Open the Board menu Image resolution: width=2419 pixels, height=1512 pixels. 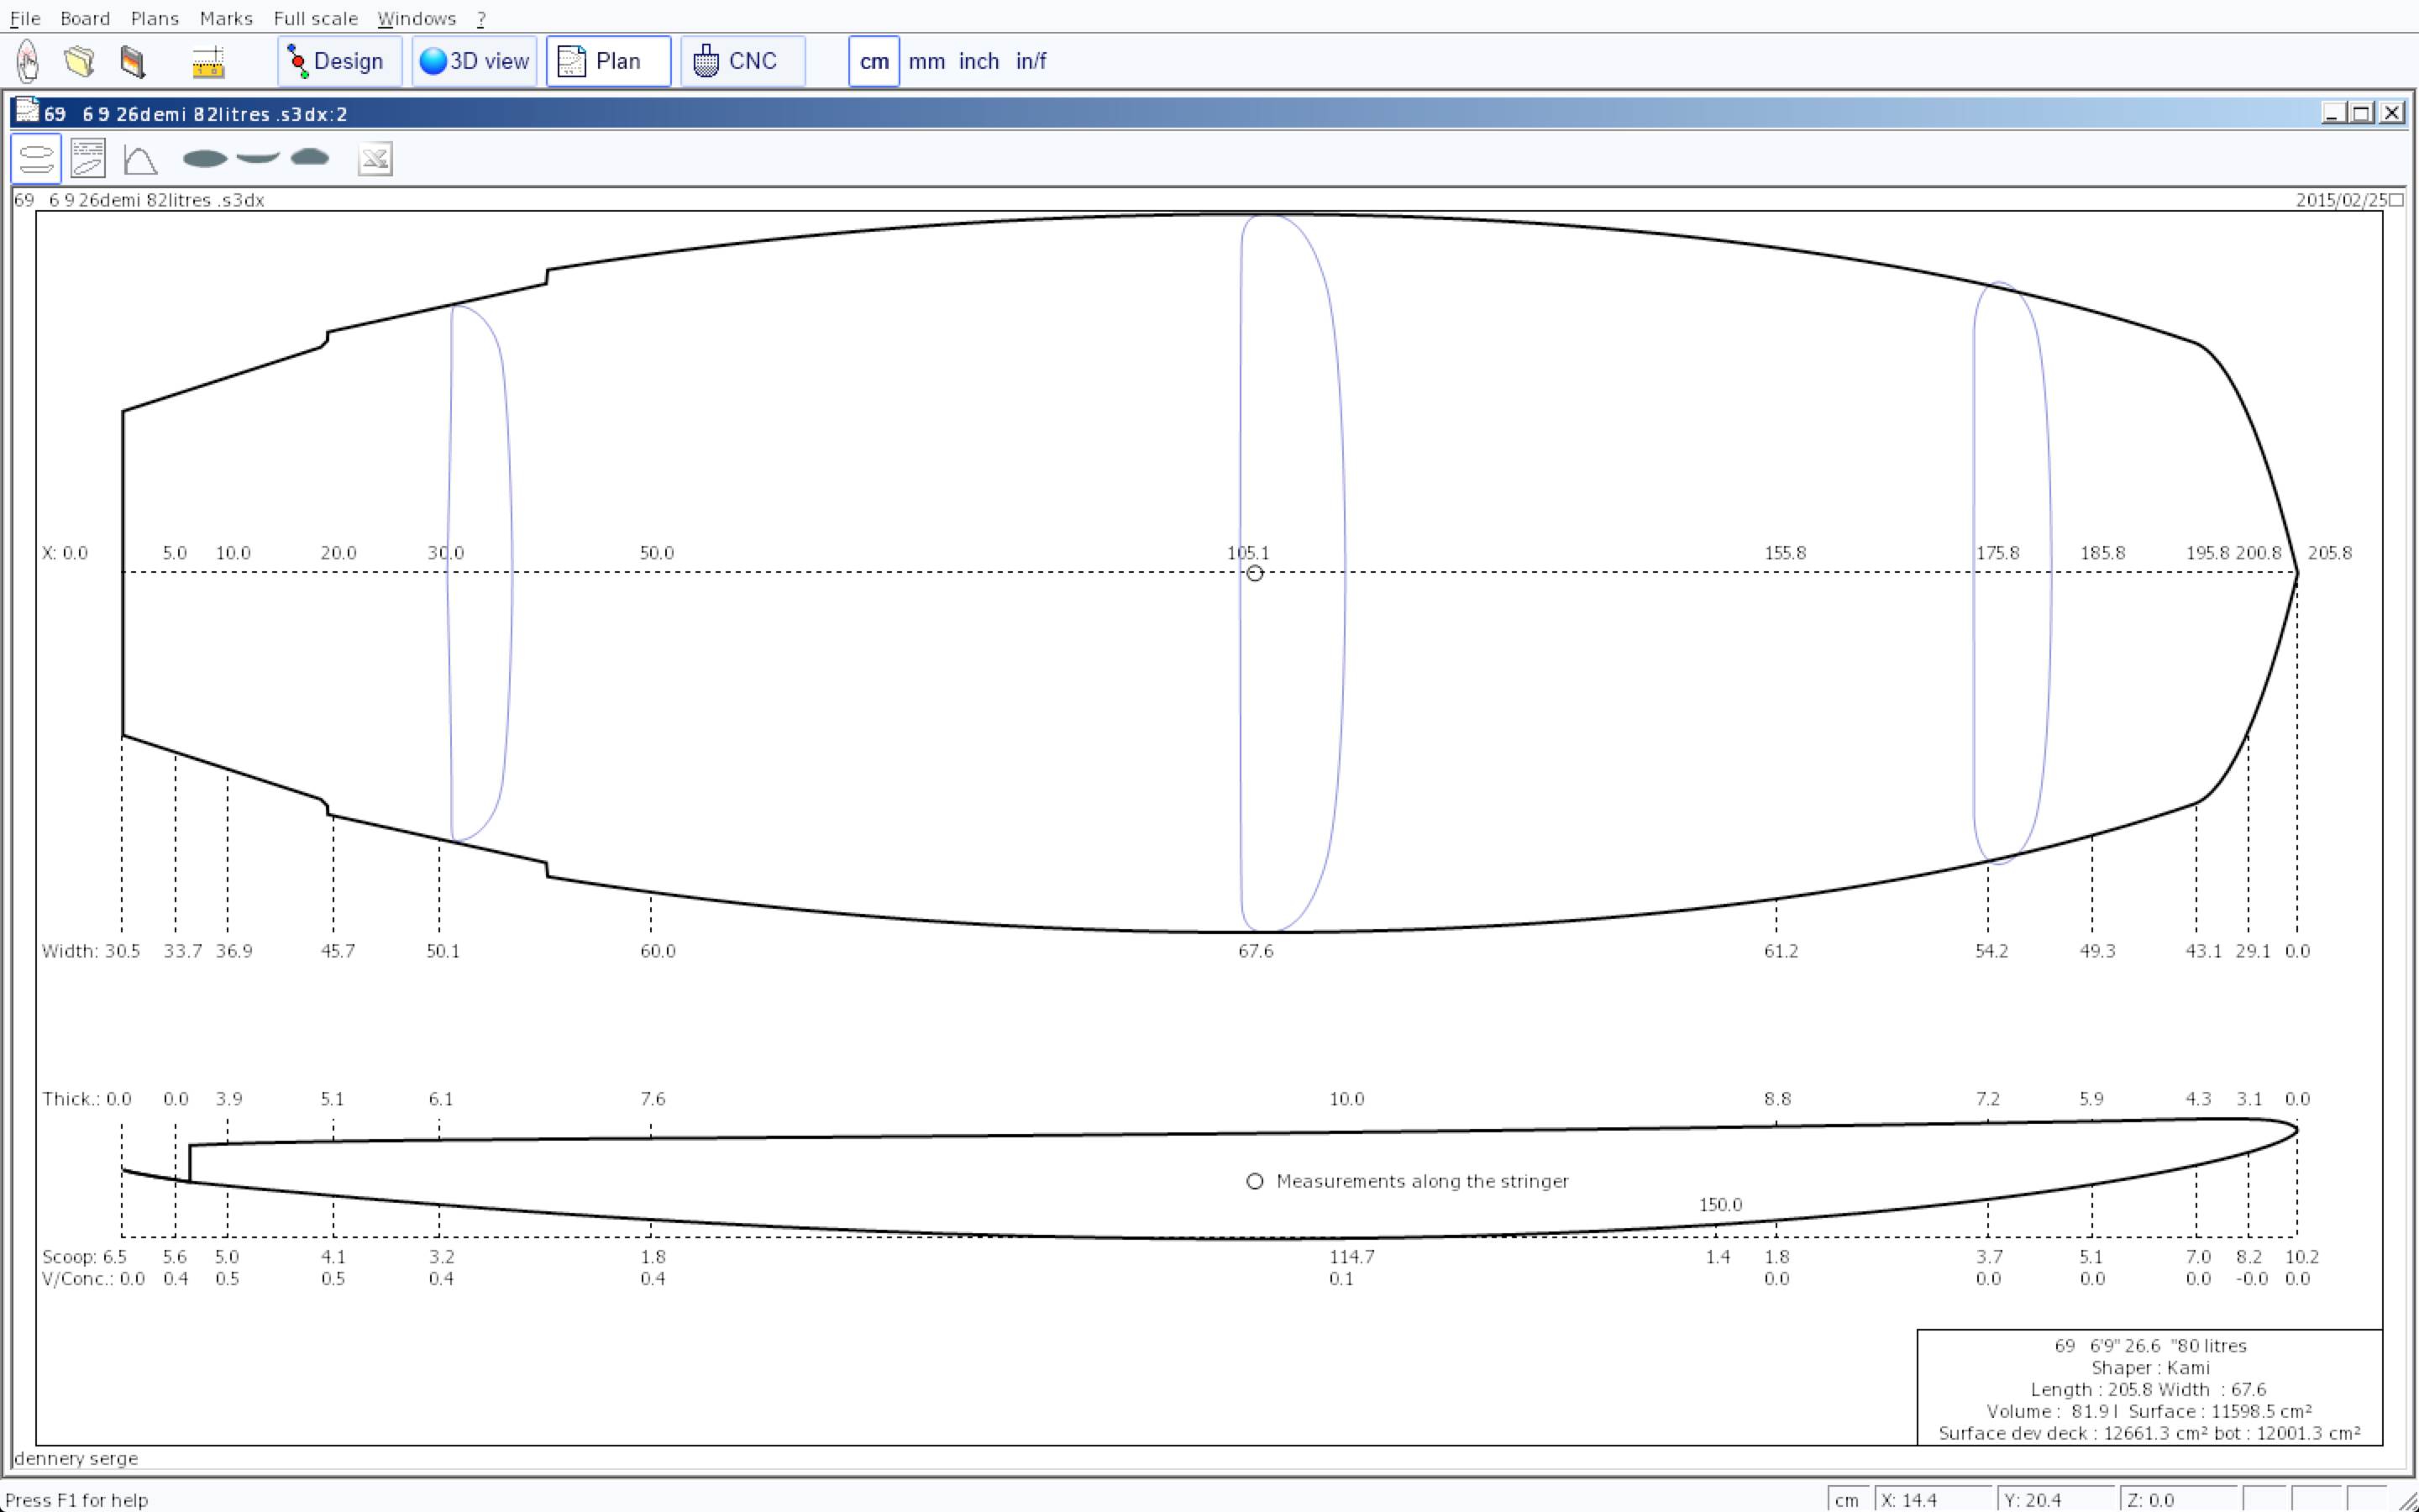click(x=85, y=18)
